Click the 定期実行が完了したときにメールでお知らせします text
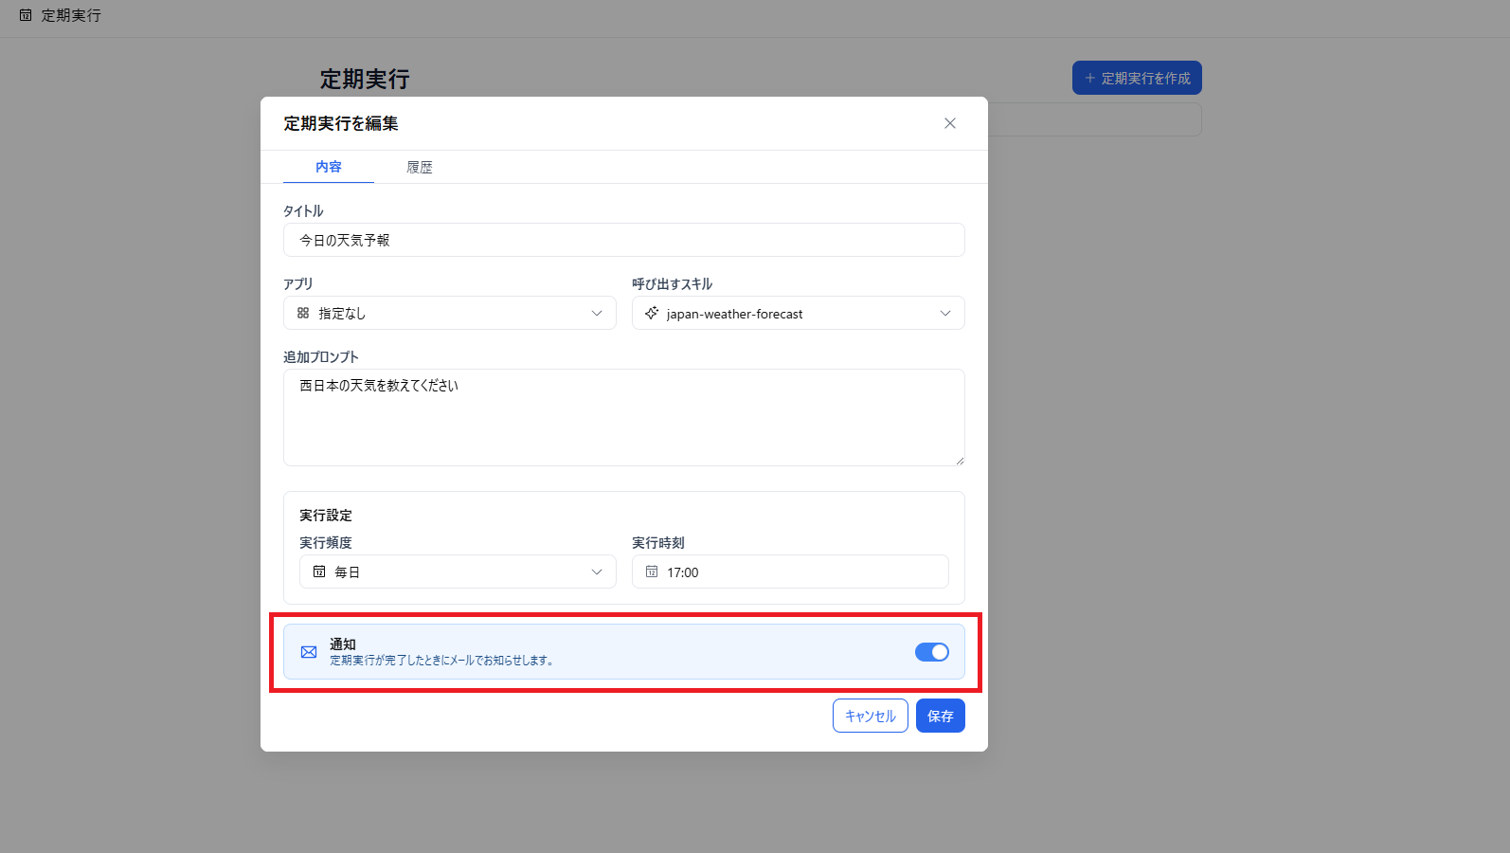Screen dimensions: 1510x853 [x=441, y=661]
